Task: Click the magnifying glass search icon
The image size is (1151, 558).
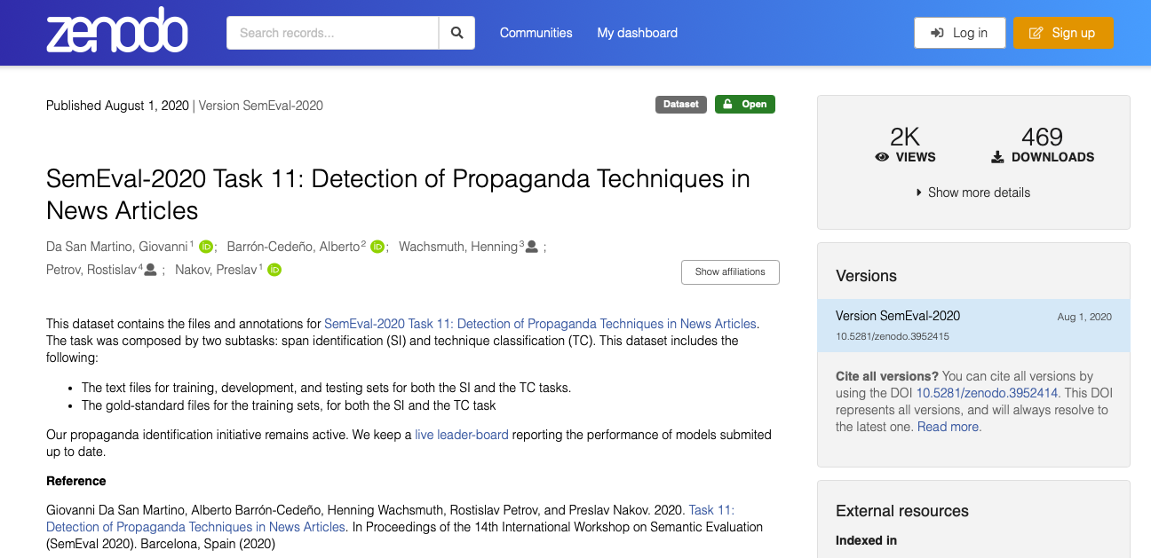Action: tap(456, 33)
